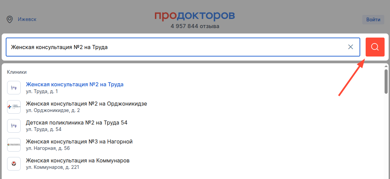Click the scrollbar up arrow in suggestions
This screenshot has height=179, width=390.
tap(386, 66)
